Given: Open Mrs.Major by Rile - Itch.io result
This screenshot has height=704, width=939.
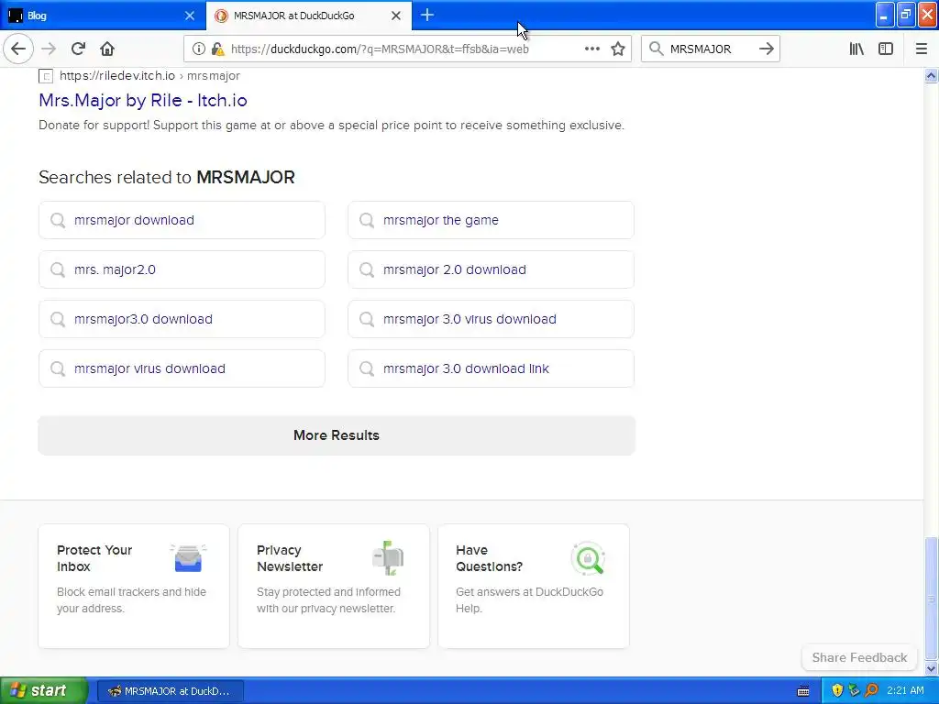Looking at the screenshot, I should click(142, 100).
